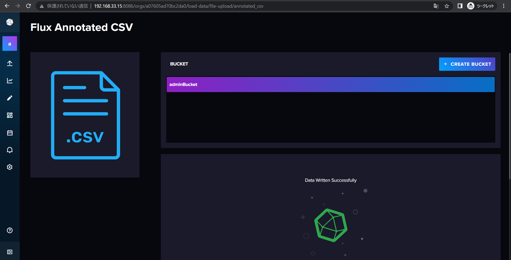Select the adminBucket list item
511x260 pixels.
pos(330,85)
